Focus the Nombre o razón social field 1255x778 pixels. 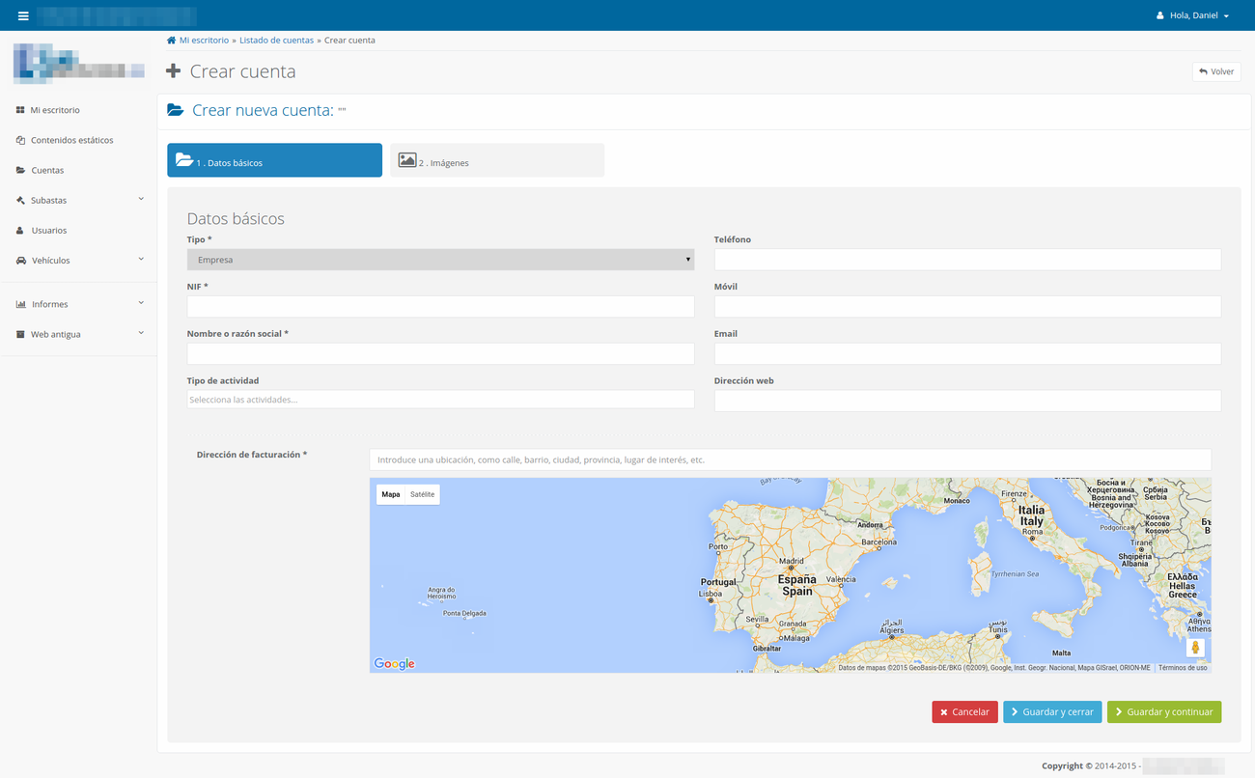440,353
